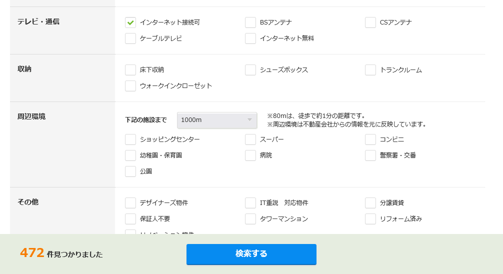Check the コンビニ checkbox

370,139
